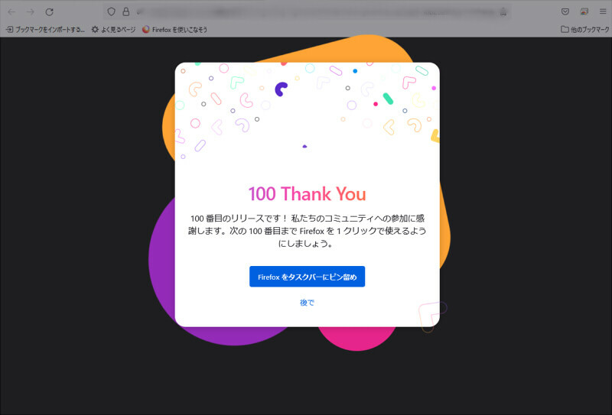Save page to Pocket
Viewport: 612px width, 415px height.
click(x=565, y=11)
